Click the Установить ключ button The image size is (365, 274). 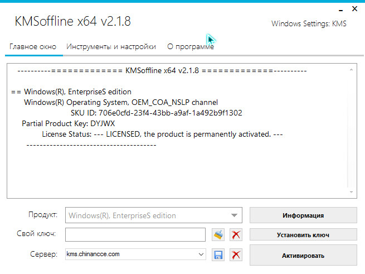303,235
